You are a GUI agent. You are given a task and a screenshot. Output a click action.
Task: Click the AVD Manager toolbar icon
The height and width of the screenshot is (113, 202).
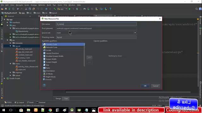[x=96, y=9]
